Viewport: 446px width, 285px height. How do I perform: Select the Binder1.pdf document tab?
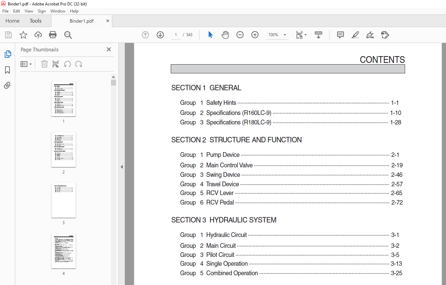(x=81, y=21)
